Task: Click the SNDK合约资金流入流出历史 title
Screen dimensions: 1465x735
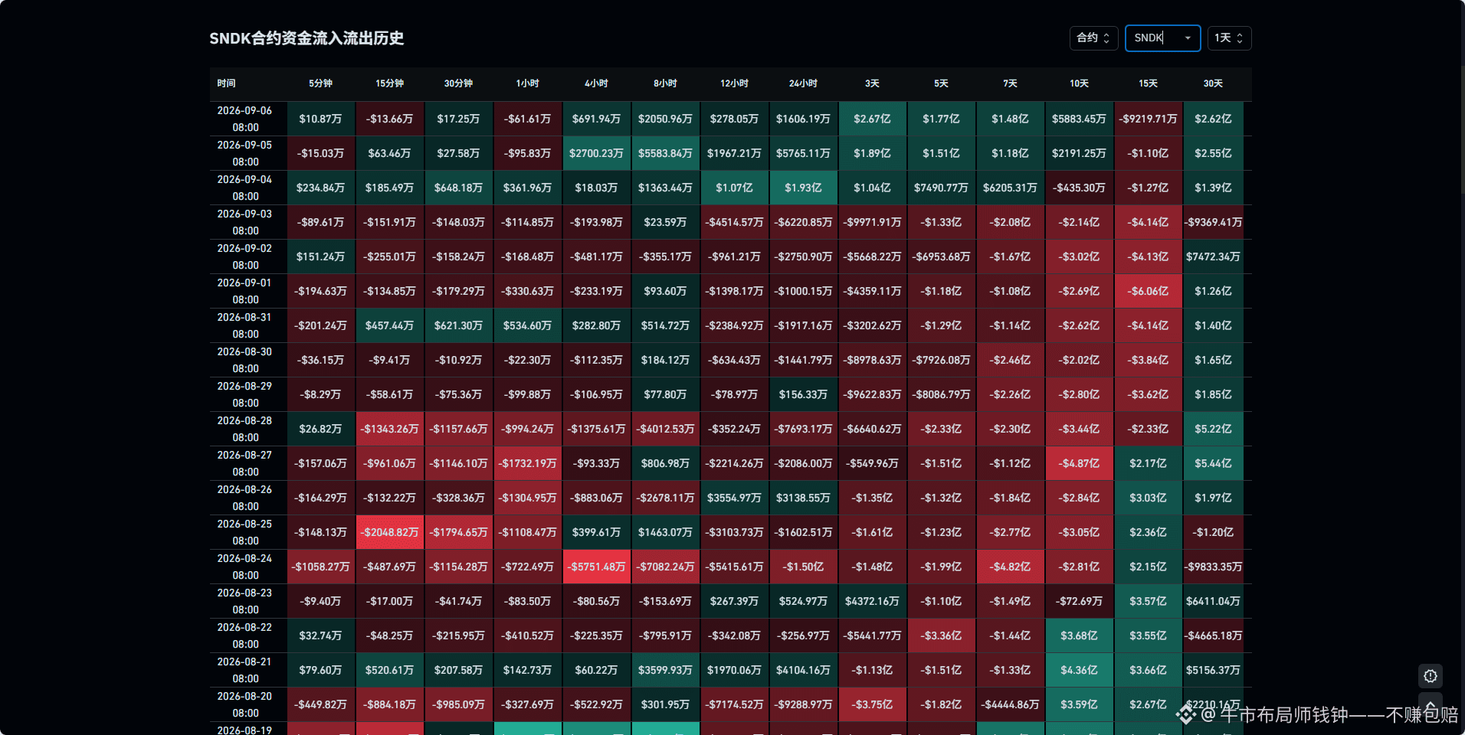Action: tap(306, 38)
